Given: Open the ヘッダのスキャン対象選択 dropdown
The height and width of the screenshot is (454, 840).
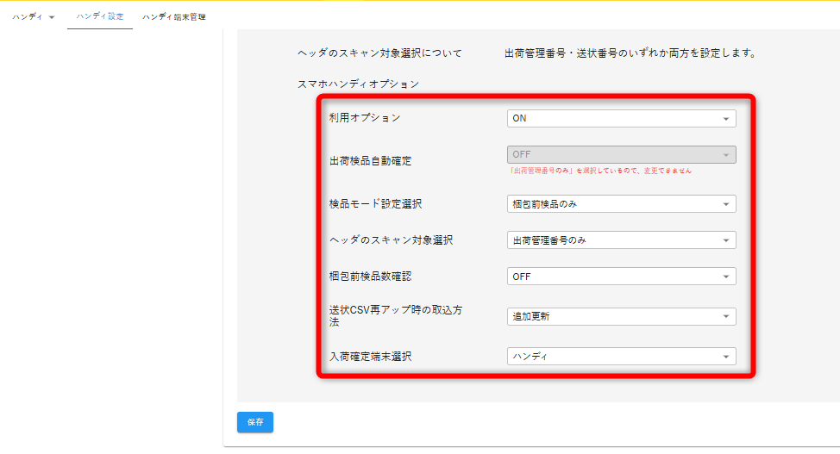Looking at the screenshot, I should (622, 240).
